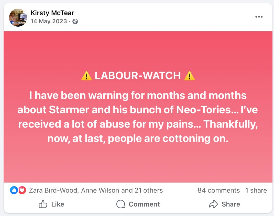Viewport: 274px width, 216px height.
Task: Click the red heart reaction icon
Action: [22, 190]
